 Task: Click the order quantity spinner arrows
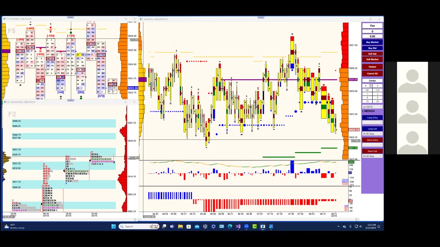click(x=371, y=86)
